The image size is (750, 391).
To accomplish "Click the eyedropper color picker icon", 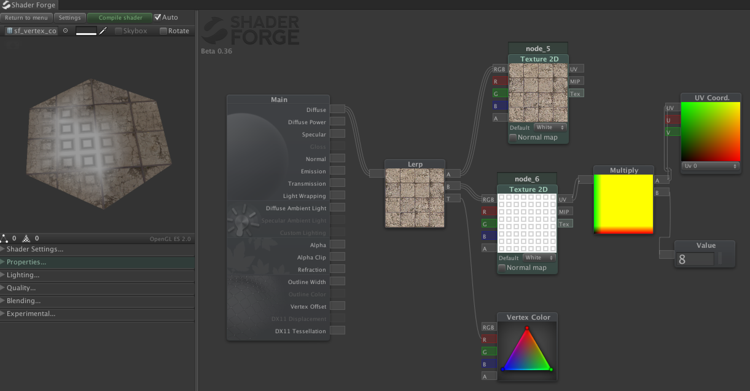I will (104, 31).
